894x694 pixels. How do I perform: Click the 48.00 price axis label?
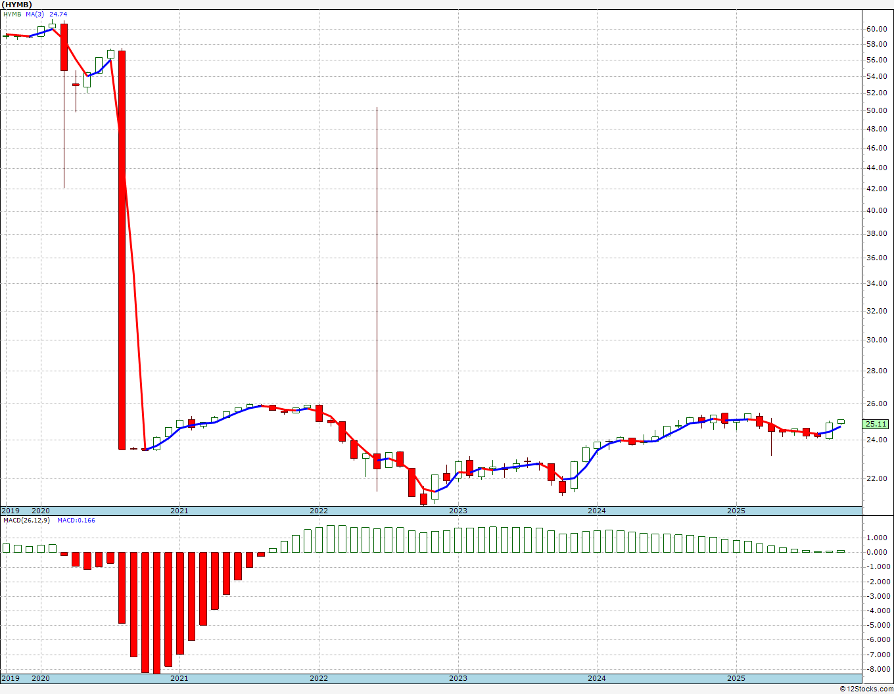tap(877, 129)
